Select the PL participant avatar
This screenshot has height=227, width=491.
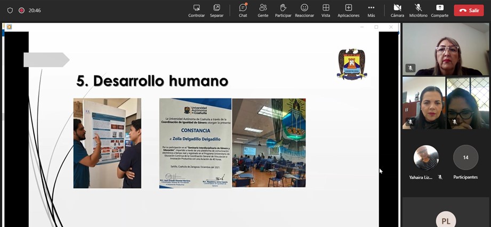(445, 220)
